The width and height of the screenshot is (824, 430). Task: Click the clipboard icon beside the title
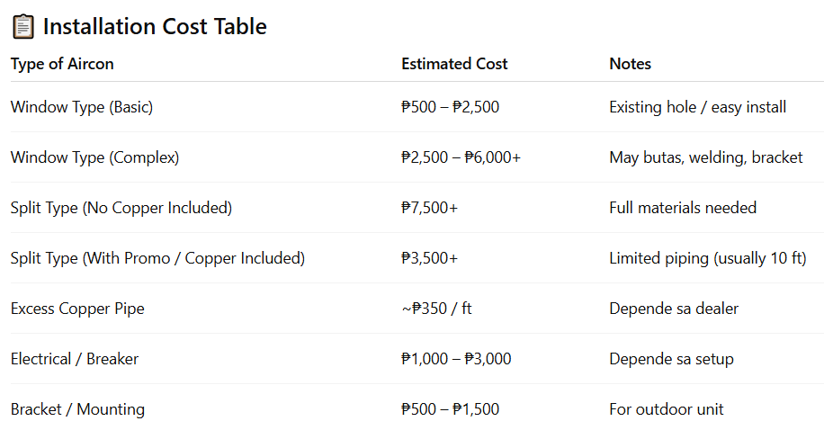click(x=22, y=27)
